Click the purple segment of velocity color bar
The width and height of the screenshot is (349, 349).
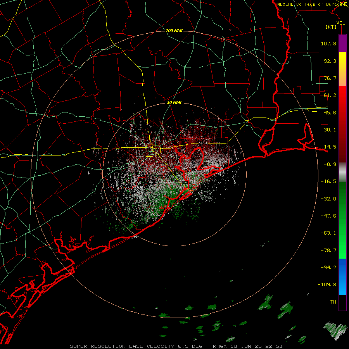tap(342, 43)
